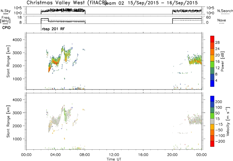Click the 'Time UT' axis title
Image resolution: width=233 pixels, height=161 pixels.
114,159
